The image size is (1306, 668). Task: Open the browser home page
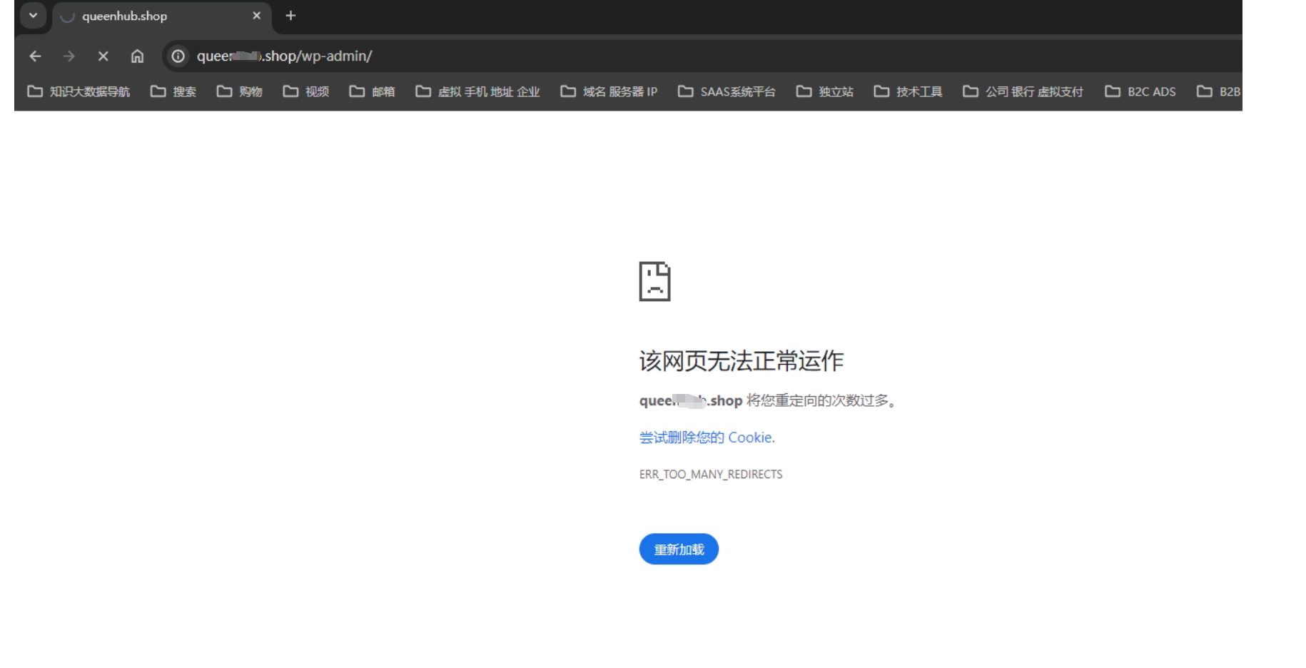click(x=137, y=56)
